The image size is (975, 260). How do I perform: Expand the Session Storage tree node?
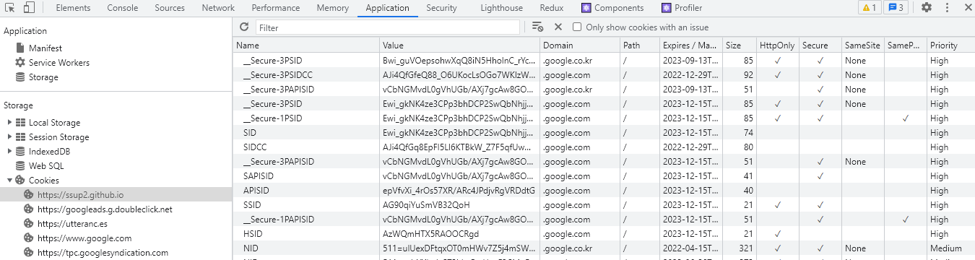tap(9, 137)
